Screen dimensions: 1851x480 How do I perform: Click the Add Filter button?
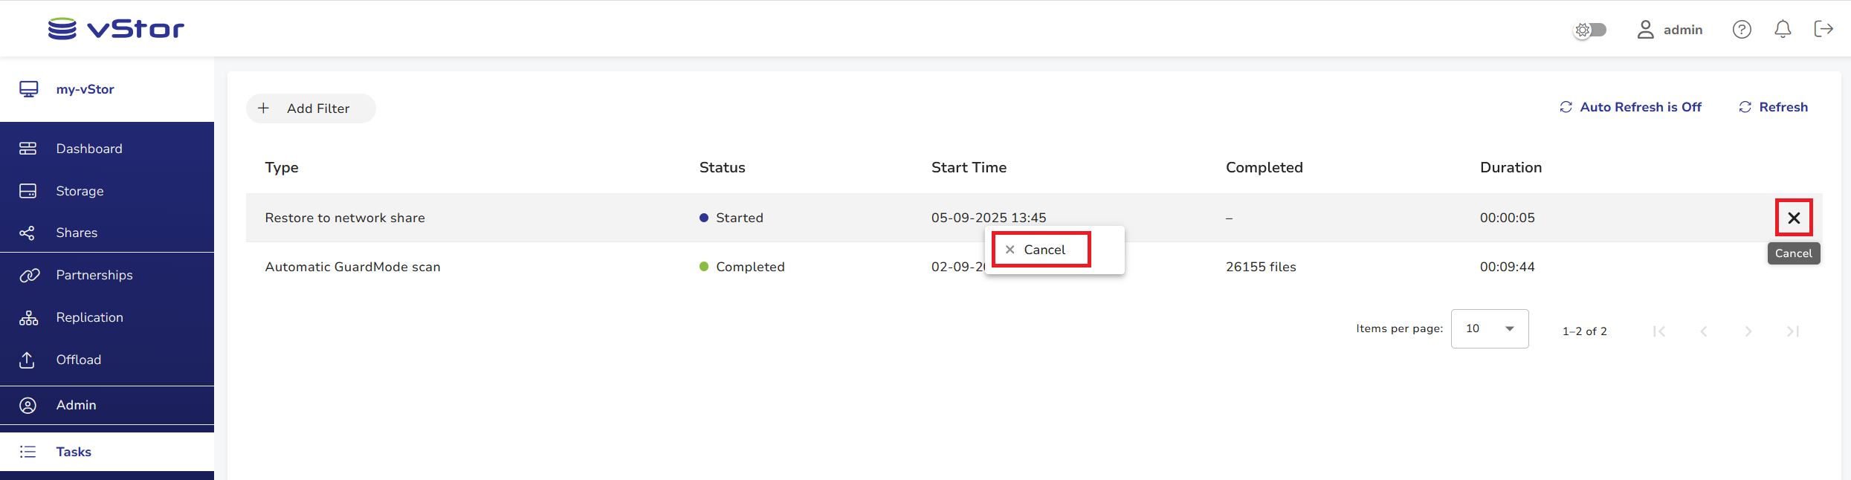point(311,108)
